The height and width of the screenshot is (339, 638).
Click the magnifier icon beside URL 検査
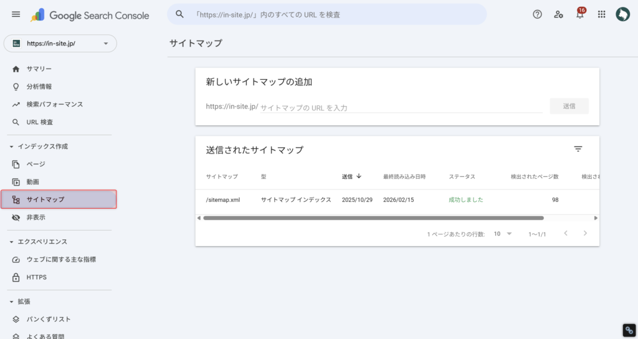coord(16,122)
